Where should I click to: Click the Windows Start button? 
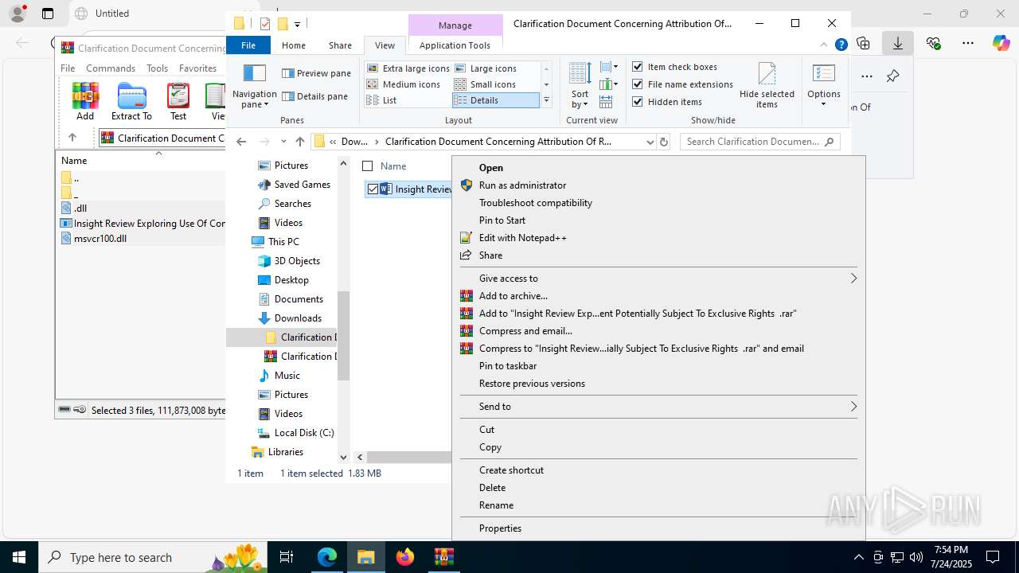coord(19,557)
